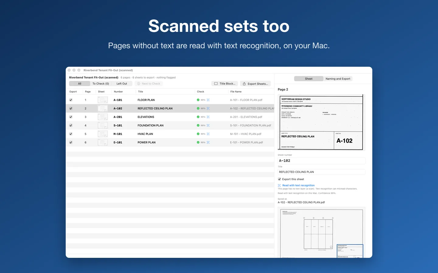This screenshot has width=438, height=273.
Task: Click the "S-101 - FOUNDATION PLAN.pdf" file name
Action: click(x=251, y=125)
